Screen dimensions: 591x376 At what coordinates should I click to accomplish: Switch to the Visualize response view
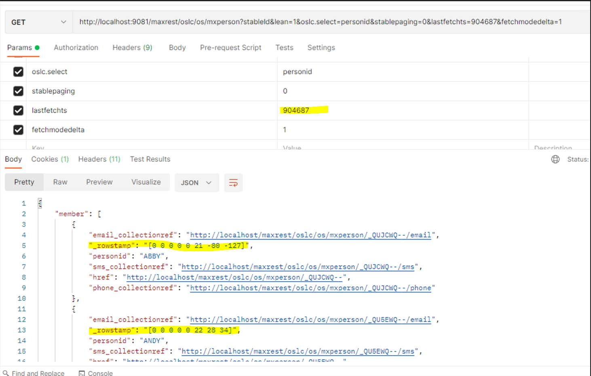[x=146, y=182]
